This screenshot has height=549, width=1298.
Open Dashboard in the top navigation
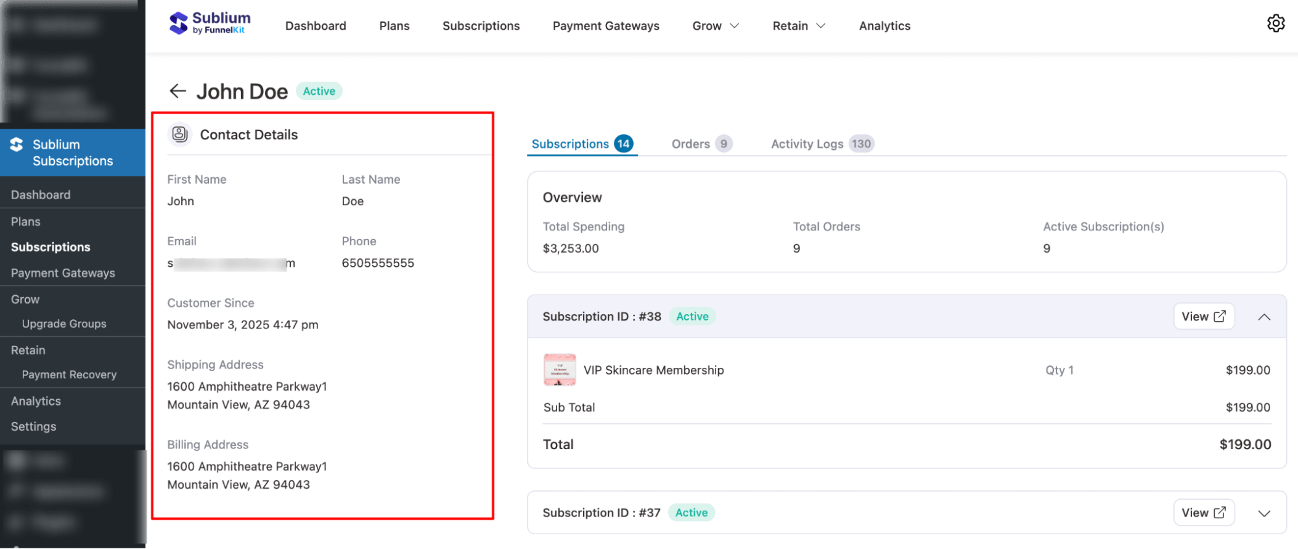(316, 26)
